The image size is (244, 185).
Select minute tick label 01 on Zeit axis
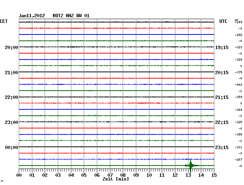(32, 175)
